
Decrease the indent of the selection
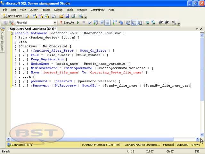coord(161,23)
